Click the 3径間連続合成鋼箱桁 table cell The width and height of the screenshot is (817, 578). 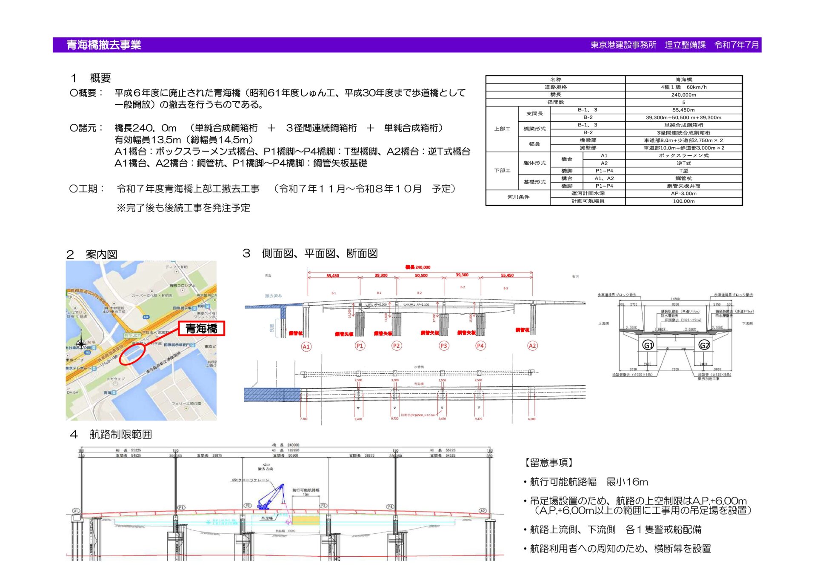(684, 133)
